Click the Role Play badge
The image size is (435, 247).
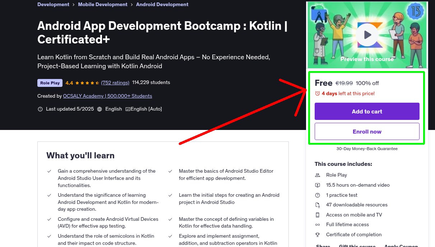click(50, 83)
